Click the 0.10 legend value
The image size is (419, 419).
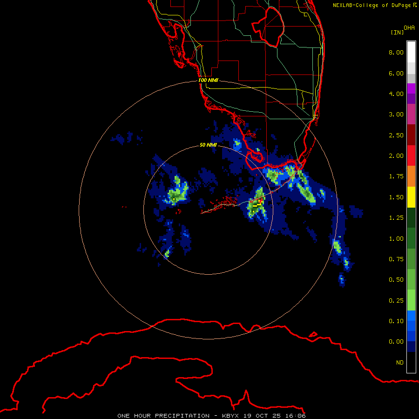396,321
